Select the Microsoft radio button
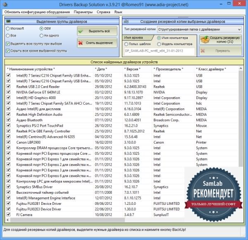Image resolution: width=248 pixels, height=240 pixels. [8, 29]
